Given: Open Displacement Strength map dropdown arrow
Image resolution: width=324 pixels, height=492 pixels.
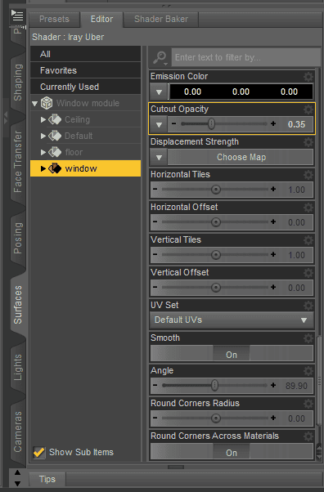Looking at the screenshot, I should 159,157.
